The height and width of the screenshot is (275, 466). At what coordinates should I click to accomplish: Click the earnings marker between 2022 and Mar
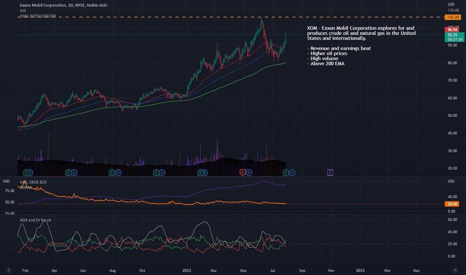(x=200, y=172)
